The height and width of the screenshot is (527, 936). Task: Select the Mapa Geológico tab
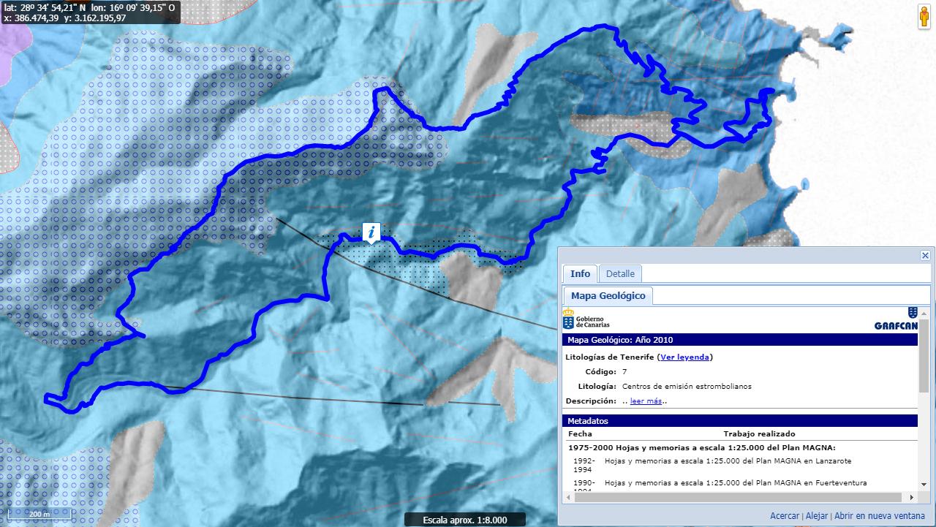(x=608, y=295)
